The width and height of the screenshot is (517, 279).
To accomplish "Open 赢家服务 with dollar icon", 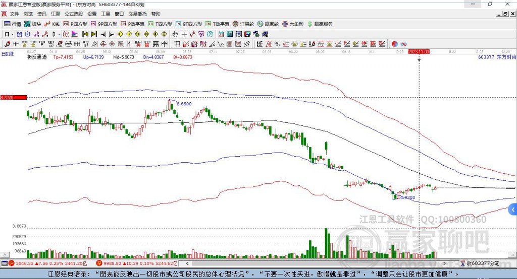I will (x=320, y=24).
